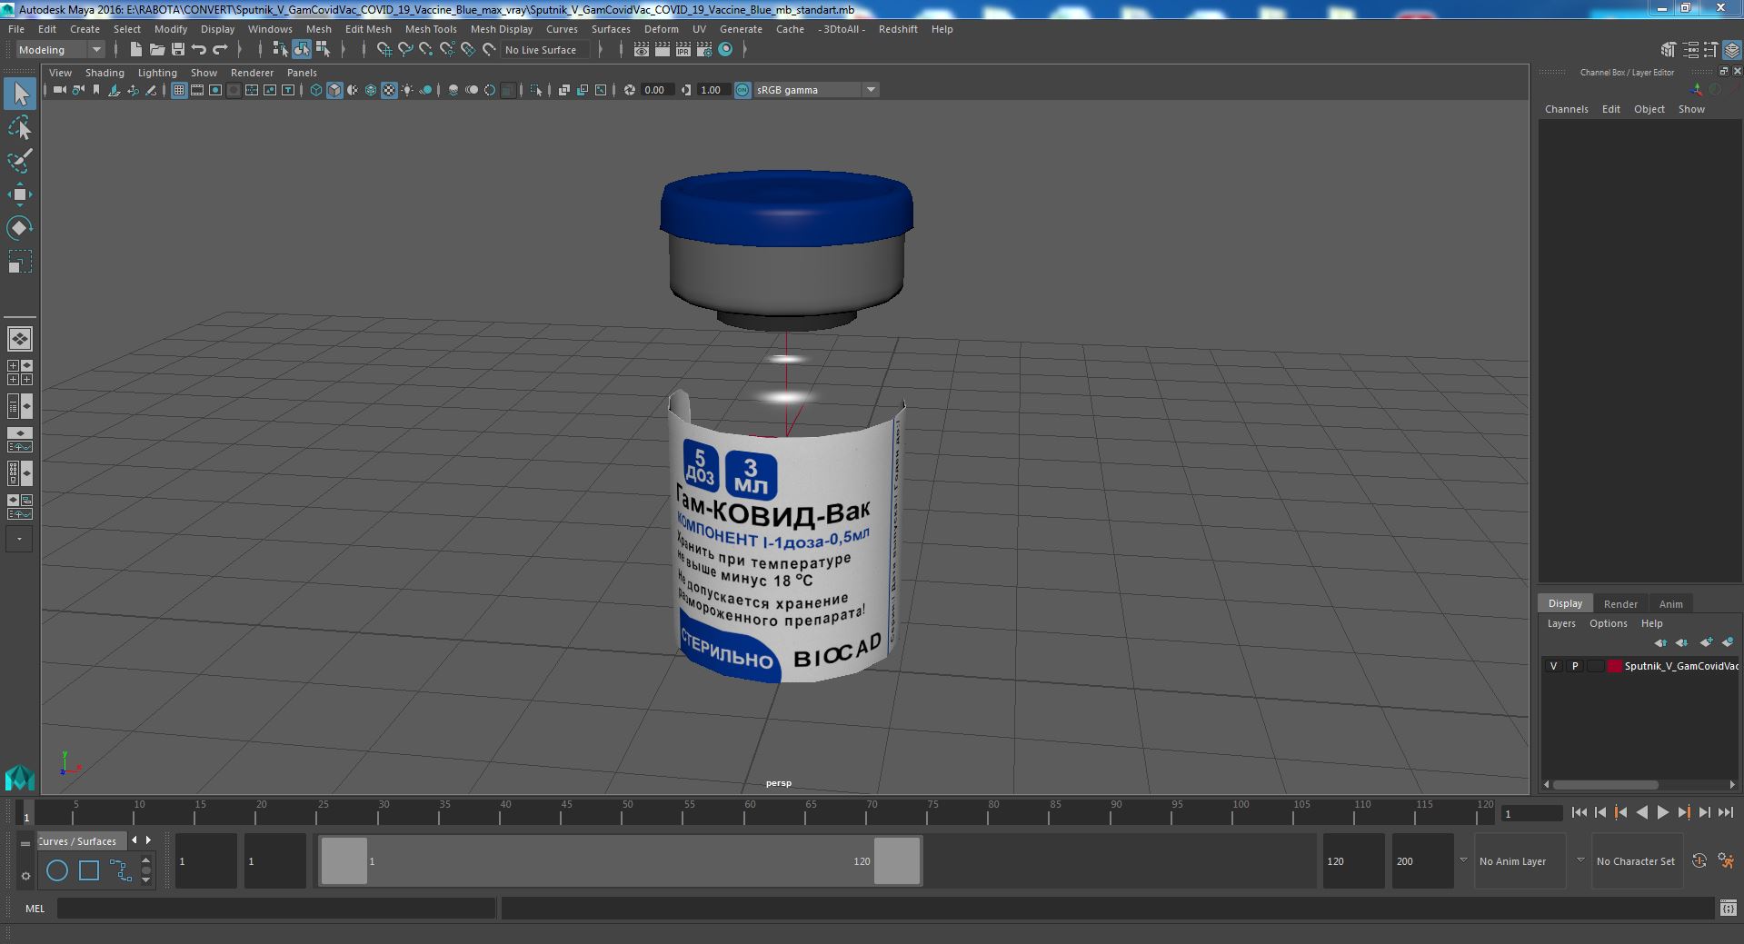
Task: Open a scene with folder icon
Action: pos(157,50)
